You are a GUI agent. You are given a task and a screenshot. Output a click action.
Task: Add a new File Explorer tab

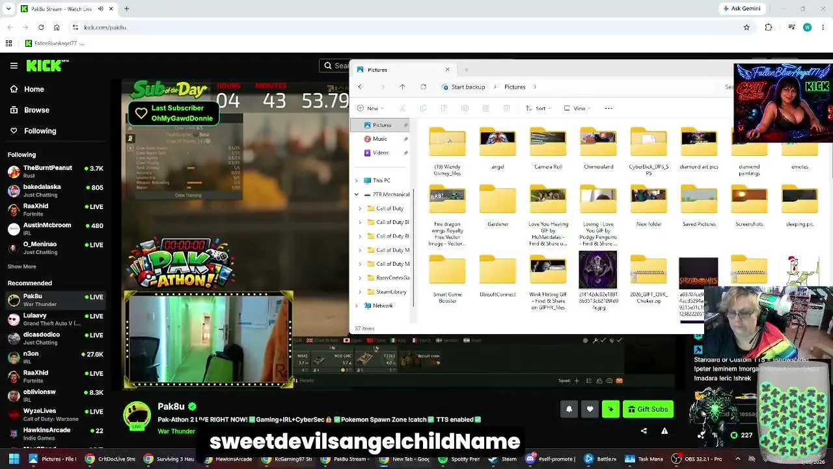pyautogui.click(x=466, y=70)
